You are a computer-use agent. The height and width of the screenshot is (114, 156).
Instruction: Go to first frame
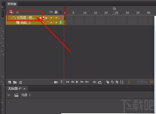pyautogui.click(x=68, y=82)
